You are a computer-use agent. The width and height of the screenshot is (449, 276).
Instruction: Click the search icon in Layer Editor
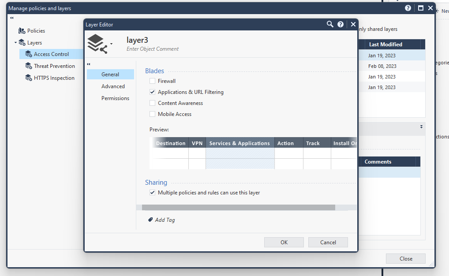329,24
